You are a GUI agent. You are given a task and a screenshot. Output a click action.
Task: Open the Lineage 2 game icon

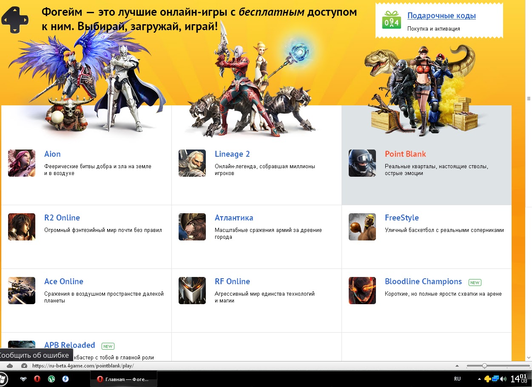(192, 163)
